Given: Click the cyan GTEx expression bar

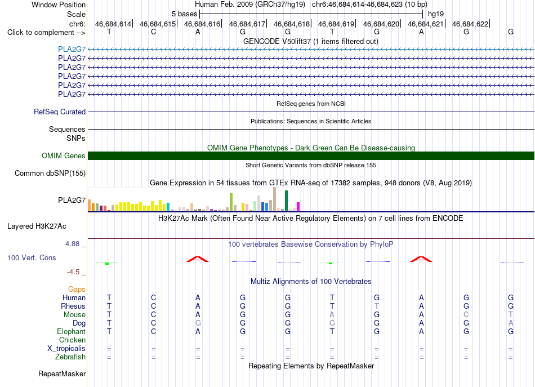Looking at the screenshot, I should click(x=168, y=207).
